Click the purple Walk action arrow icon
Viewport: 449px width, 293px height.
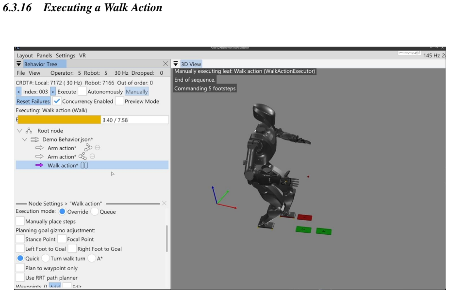coord(39,165)
